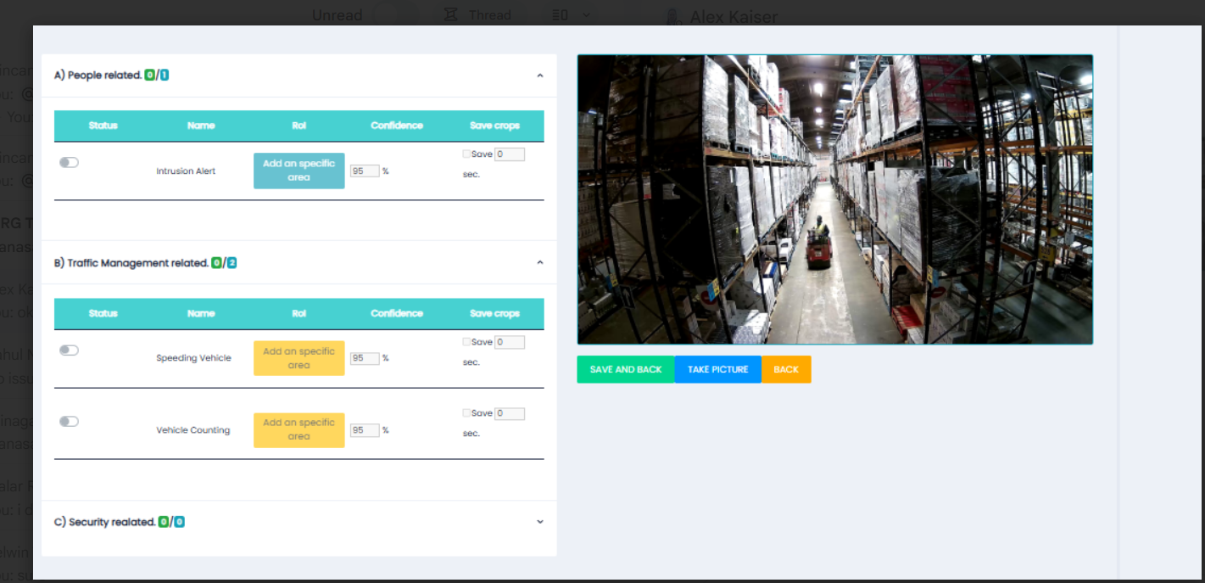Tick Save crops checkbox for Vehicle Counting
This screenshot has height=583, width=1205.
coord(466,413)
